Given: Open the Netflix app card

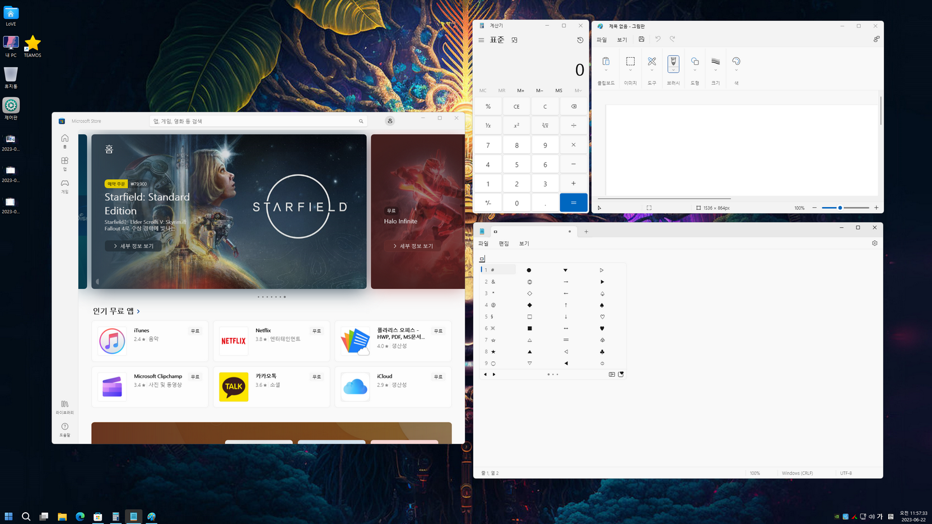Looking at the screenshot, I should point(272,341).
